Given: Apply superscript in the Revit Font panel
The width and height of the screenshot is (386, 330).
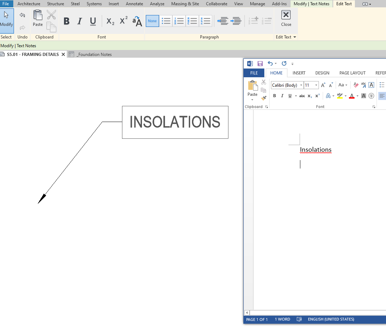Looking at the screenshot, I should [123, 21].
